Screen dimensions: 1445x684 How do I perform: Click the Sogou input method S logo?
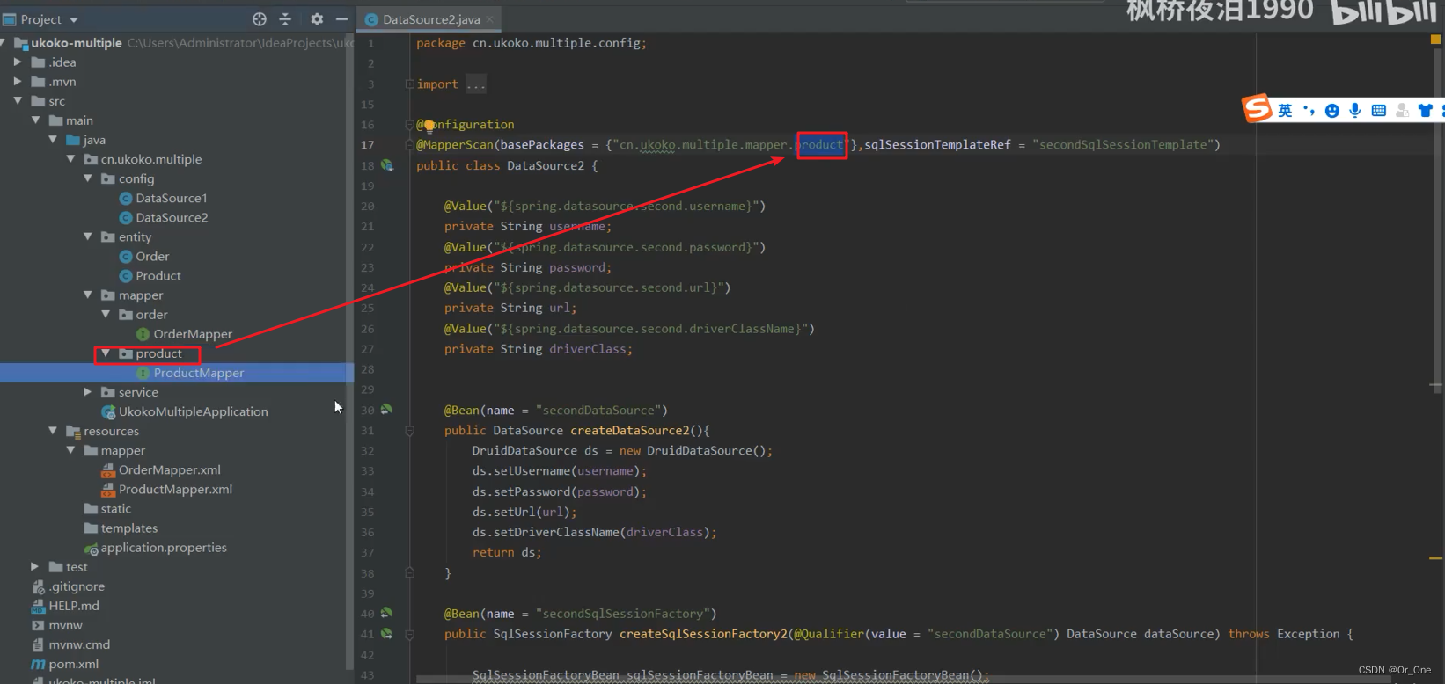[x=1257, y=109]
